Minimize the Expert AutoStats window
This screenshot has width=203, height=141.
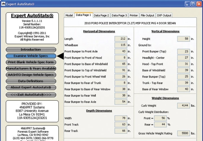(187, 4)
